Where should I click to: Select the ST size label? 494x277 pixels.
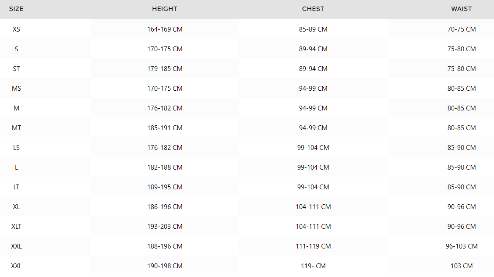tap(16, 69)
